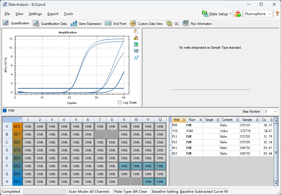281x195 pixels.
Task: Switch to the Gene Expression tab
Action: [86, 24]
